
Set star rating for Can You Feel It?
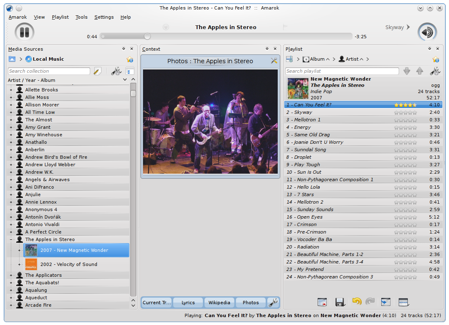point(405,105)
